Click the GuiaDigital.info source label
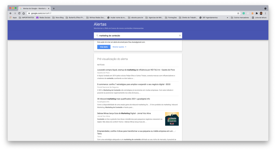The height and width of the screenshot is (151, 276). (x=103, y=102)
